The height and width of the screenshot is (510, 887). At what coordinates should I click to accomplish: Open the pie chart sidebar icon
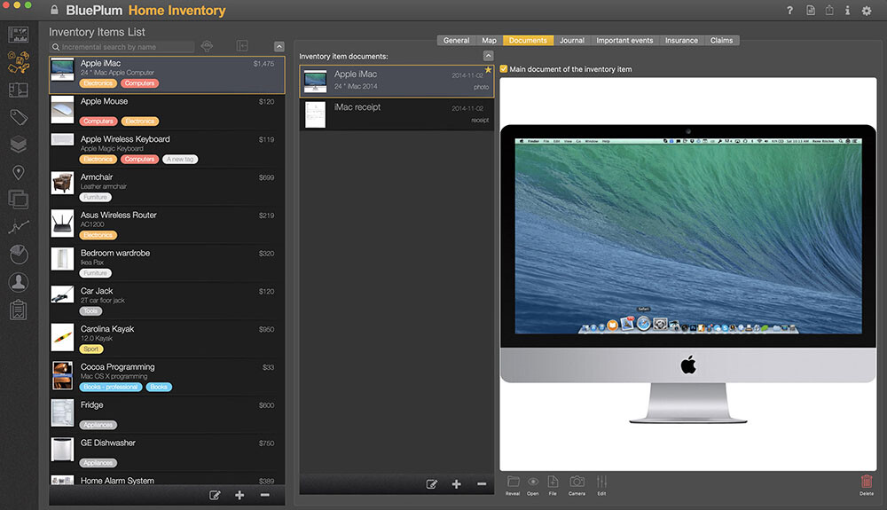[18, 255]
